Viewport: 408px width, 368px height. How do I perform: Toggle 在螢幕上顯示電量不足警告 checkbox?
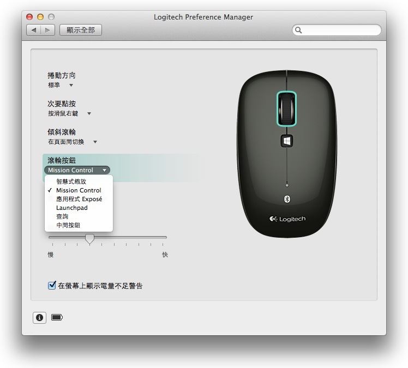click(x=52, y=285)
